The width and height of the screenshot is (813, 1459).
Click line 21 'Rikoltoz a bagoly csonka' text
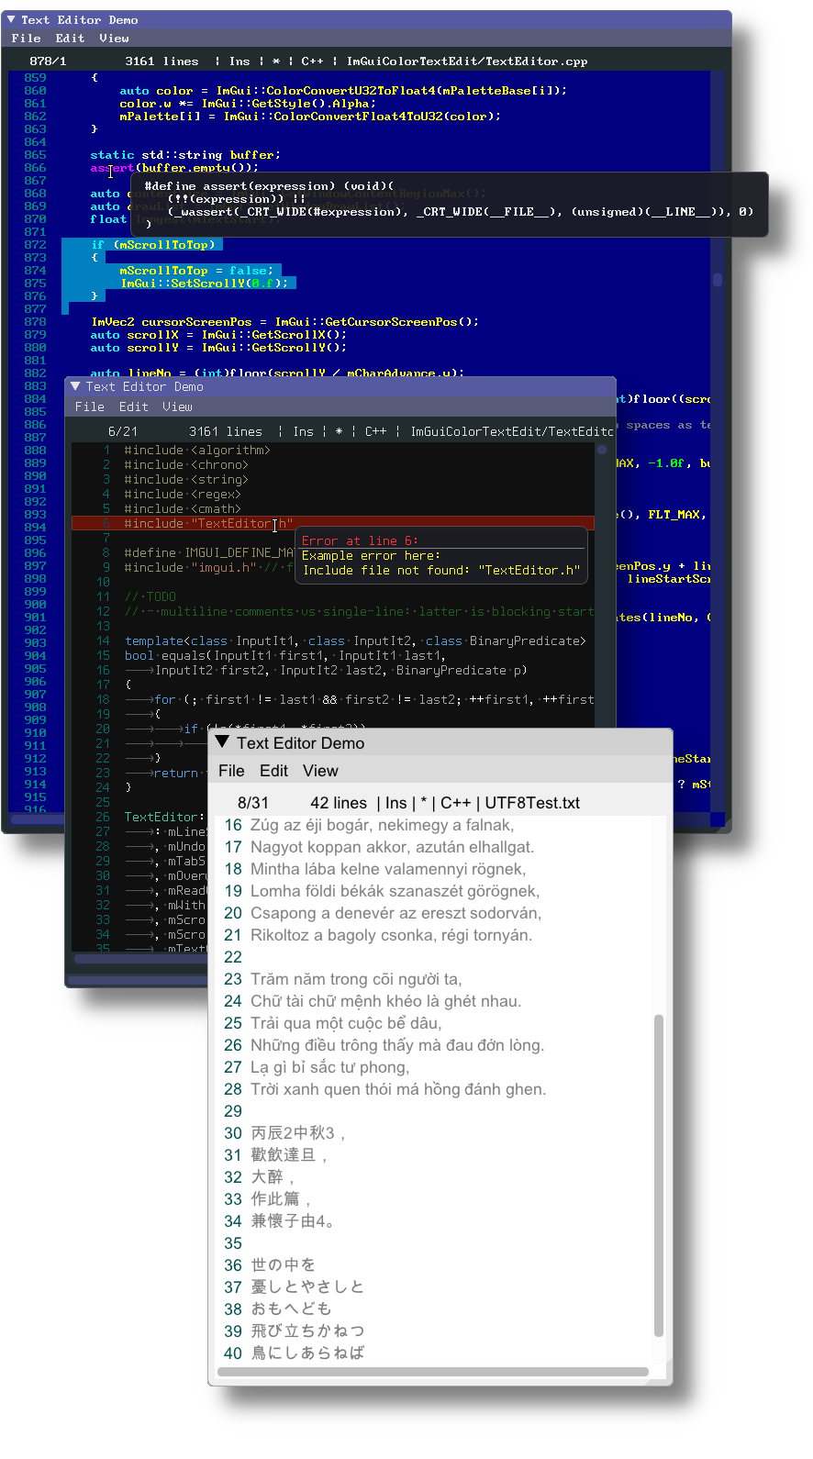tap(391, 935)
